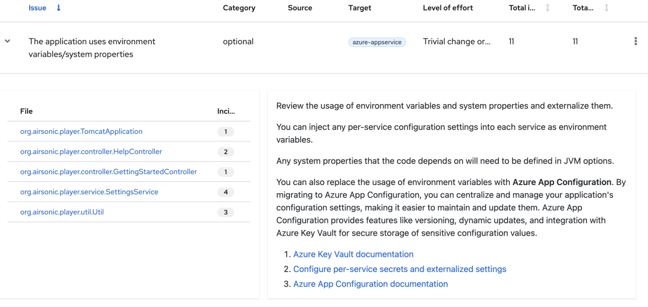Click the Issue column sort arrow icon

pos(59,8)
